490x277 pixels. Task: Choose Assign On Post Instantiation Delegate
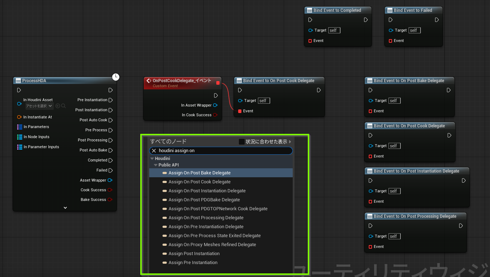[221, 191]
